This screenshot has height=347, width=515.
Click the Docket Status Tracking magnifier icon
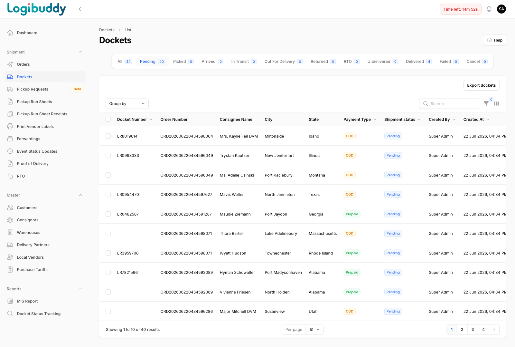10,313
